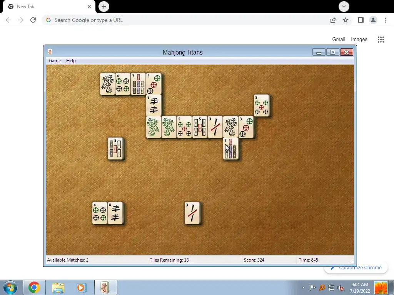This screenshot has height=295, width=394.
Task: Select the 5 of circles tile in the middle row
Action: [184, 127]
